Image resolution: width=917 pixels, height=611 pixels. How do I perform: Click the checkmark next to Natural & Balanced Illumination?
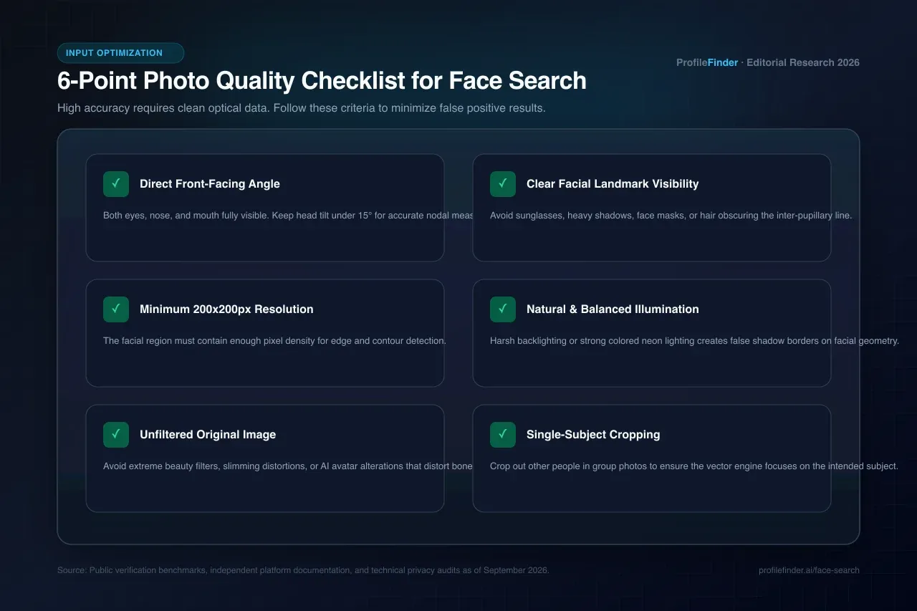503,309
